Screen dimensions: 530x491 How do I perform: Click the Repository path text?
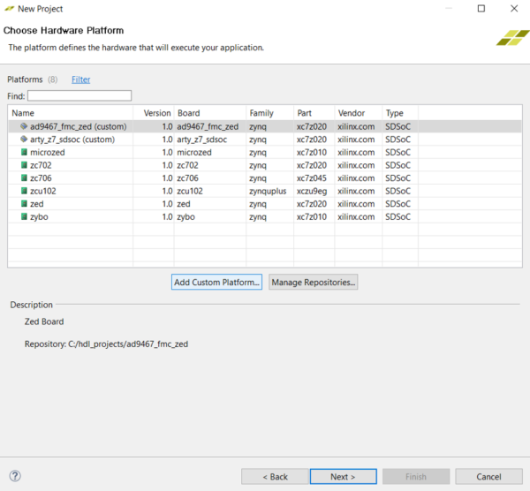click(106, 344)
